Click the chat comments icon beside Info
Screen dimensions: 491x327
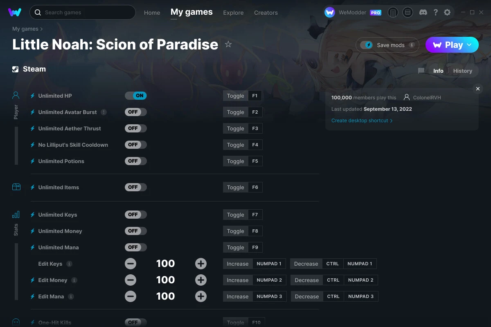pos(421,71)
